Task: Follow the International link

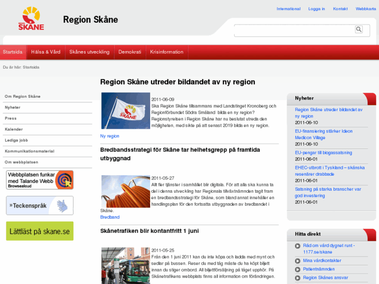Action: [x=289, y=9]
